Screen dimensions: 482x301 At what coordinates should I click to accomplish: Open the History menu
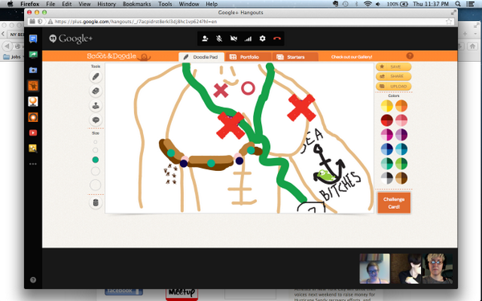106,4
